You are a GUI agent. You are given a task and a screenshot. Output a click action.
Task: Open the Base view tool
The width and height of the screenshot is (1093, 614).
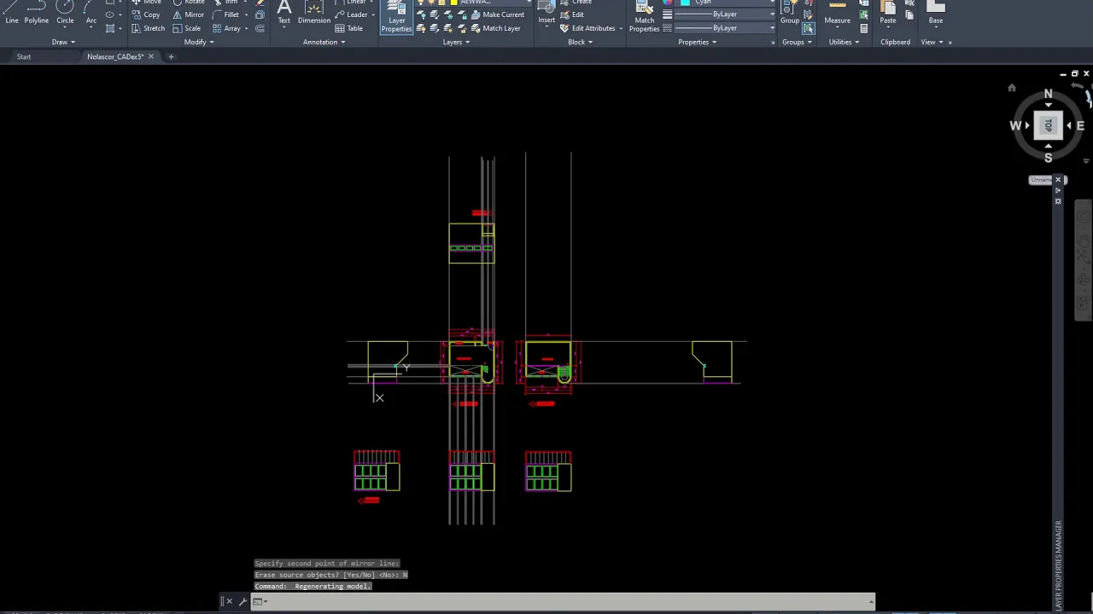point(936,12)
